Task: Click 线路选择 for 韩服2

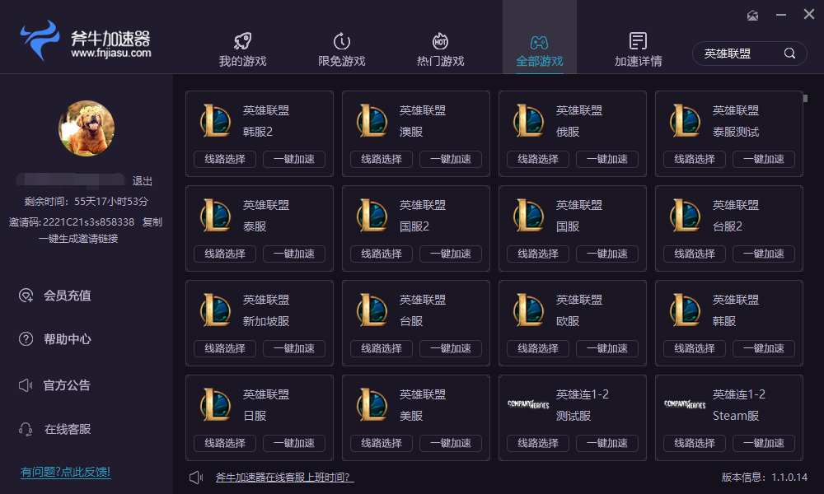Action: pos(225,159)
